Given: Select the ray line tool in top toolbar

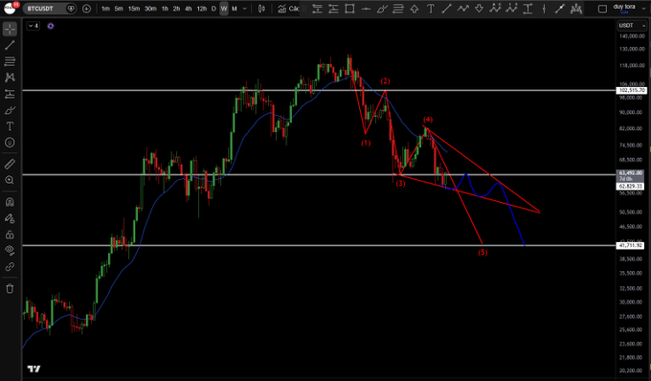Looking at the screenshot, I should click(560, 9).
